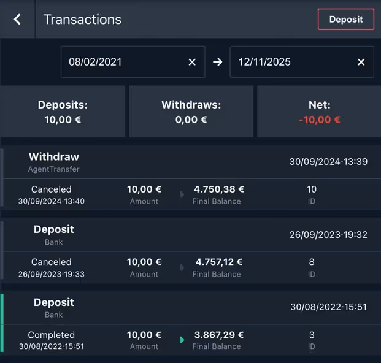Select the Net total summary card
This screenshot has width=381, height=363.
point(319,112)
